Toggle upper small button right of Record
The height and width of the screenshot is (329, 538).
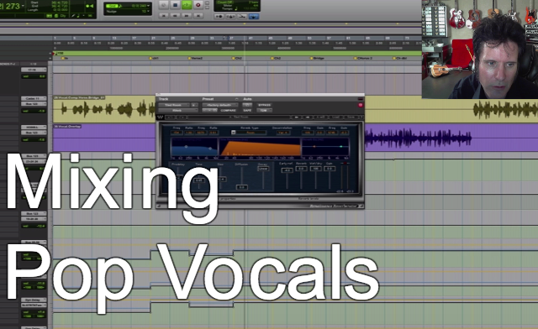coord(208,3)
